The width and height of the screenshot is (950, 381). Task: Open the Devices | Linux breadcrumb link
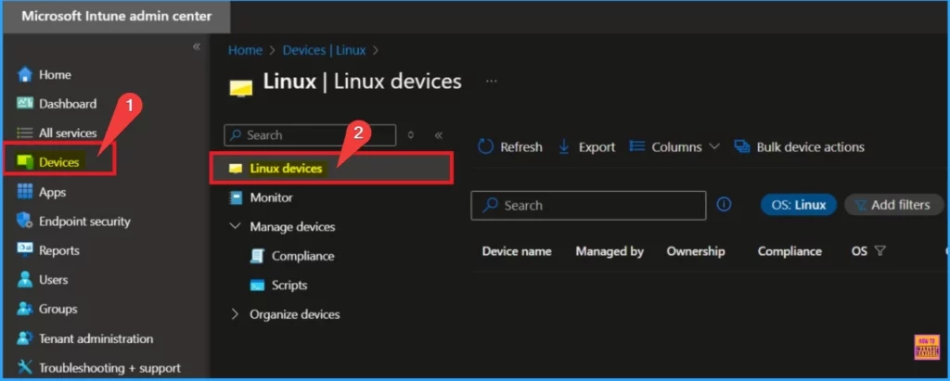pyautogui.click(x=324, y=50)
